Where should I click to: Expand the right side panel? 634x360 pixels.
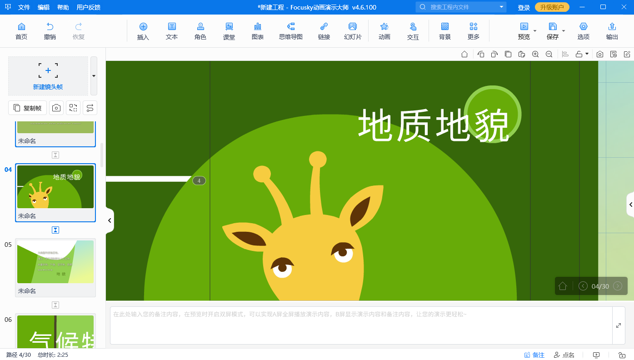pyautogui.click(x=630, y=205)
